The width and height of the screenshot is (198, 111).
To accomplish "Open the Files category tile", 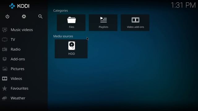I will point(71,23).
